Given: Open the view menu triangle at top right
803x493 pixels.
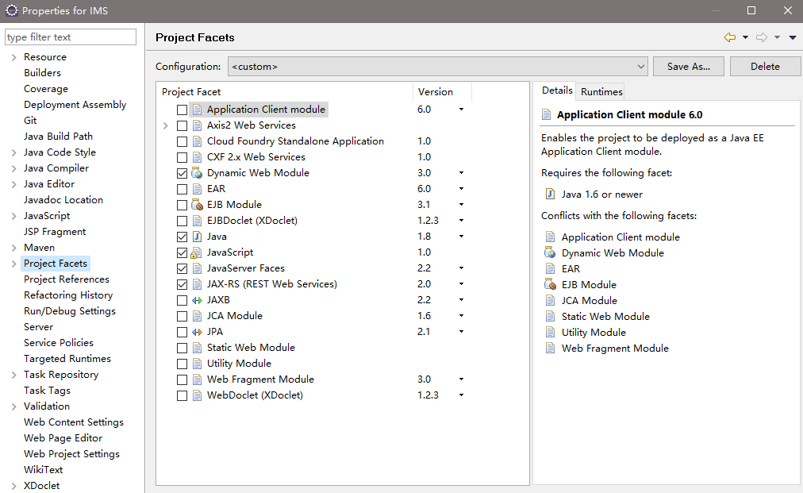Looking at the screenshot, I should click(792, 37).
